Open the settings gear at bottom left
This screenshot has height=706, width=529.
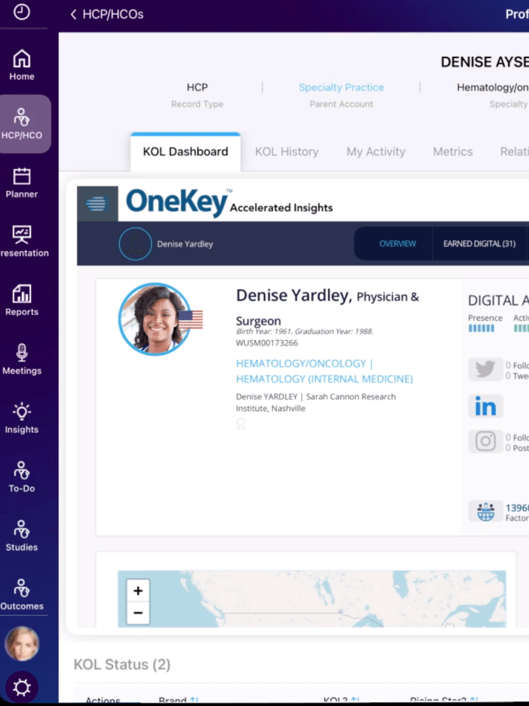[x=22, y=688]
